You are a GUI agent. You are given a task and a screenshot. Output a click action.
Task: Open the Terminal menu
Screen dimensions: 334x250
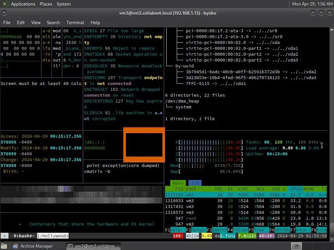pos(75,22)
